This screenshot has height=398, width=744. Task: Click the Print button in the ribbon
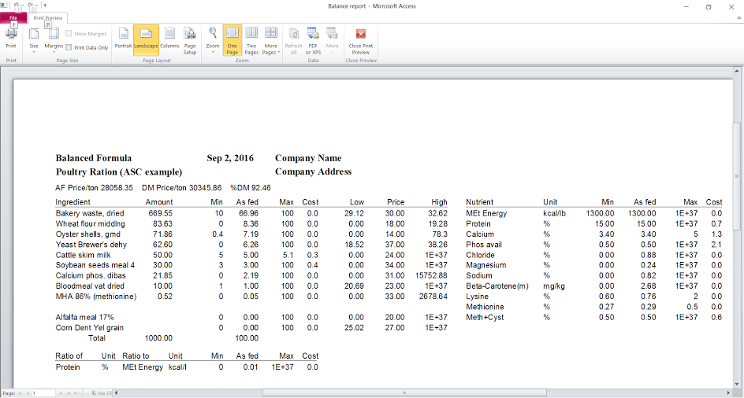[11, 39]
